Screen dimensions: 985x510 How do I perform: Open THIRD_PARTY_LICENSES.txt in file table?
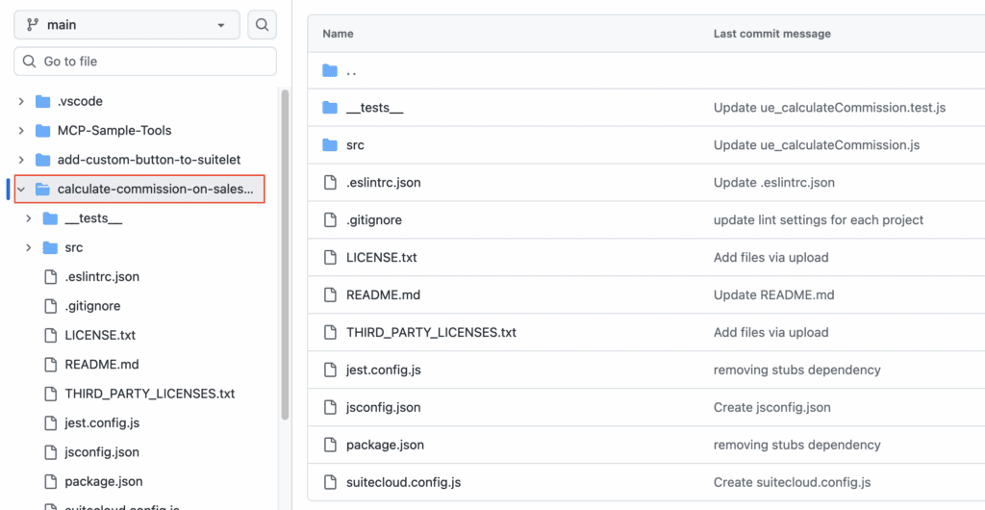point(431,332)
